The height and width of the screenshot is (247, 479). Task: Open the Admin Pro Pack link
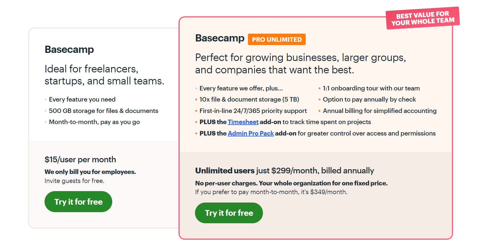click(250, 133)
